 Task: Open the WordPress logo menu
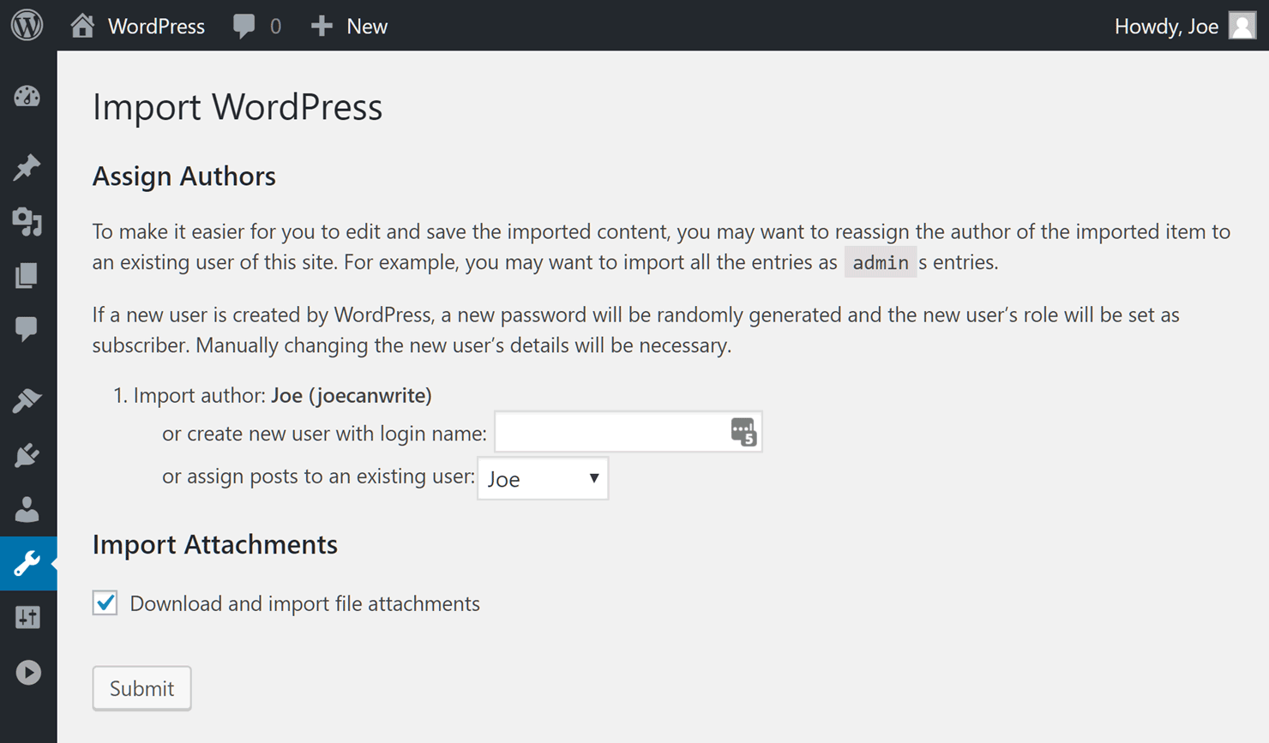[x=27, y=25]
